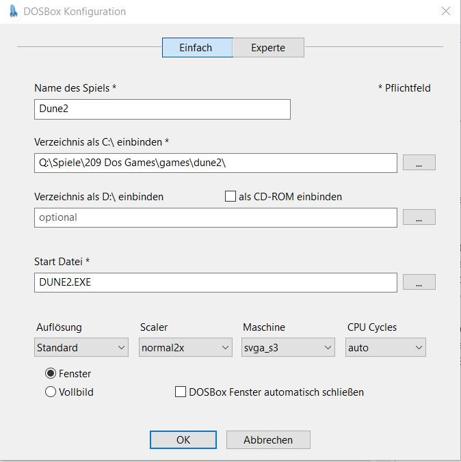Viewport: 461px width, 462px height.
Task: Click the optional D:\ directory field
Action: [x=215, y=217]
